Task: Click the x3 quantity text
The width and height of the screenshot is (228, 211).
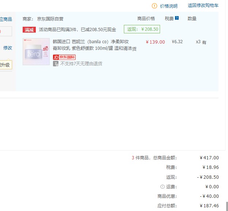Action: click(x=198, y=42)
